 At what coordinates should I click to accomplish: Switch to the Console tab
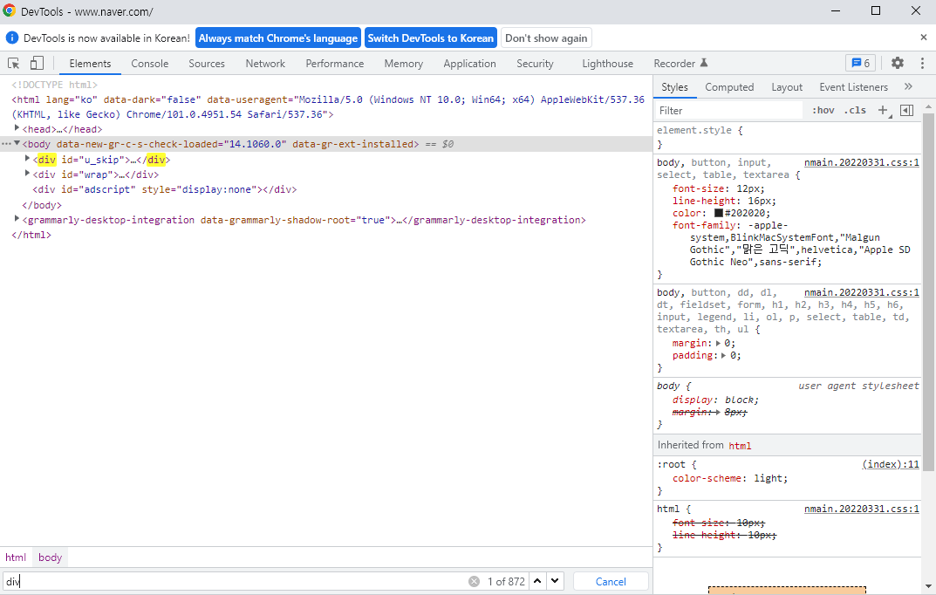150,64
